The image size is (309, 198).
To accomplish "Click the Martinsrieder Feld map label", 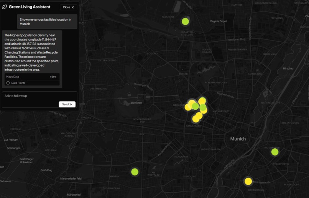I will point(71,179).
